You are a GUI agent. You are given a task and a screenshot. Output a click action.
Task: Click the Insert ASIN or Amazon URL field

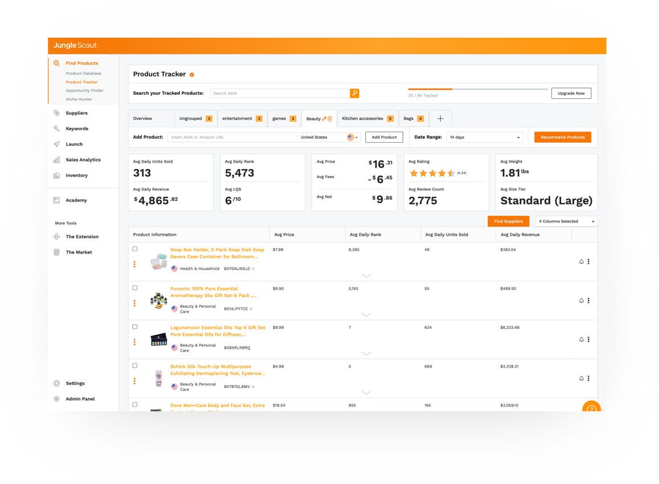pos(233,137)
